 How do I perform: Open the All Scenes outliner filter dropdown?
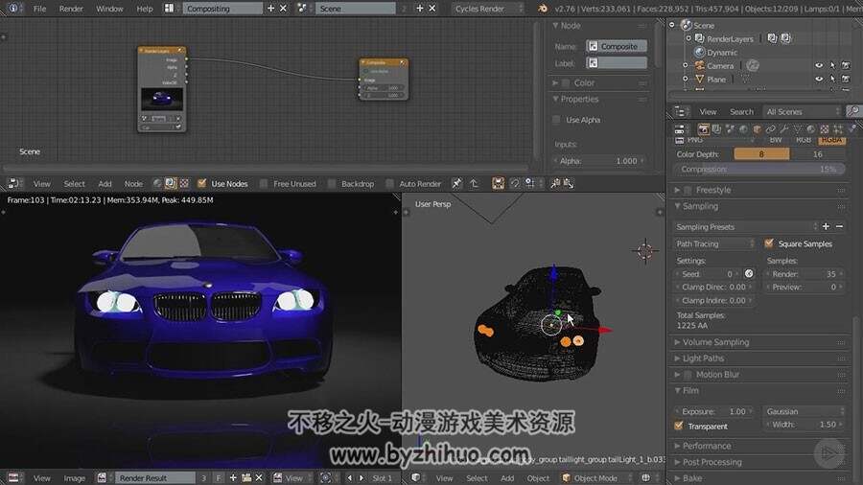coord(803,111)
